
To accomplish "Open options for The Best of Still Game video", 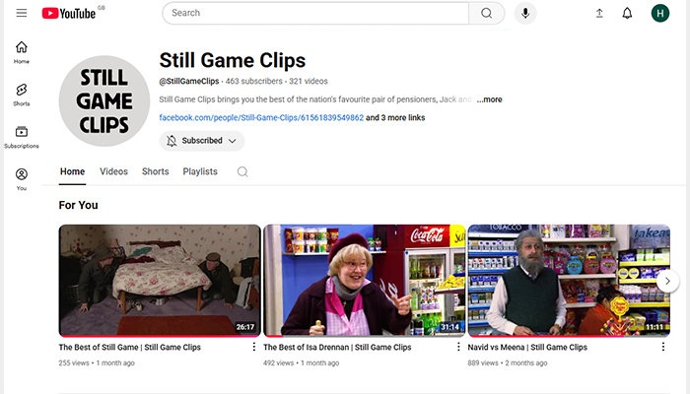I will pyautogui.click(x=254, y=347).
